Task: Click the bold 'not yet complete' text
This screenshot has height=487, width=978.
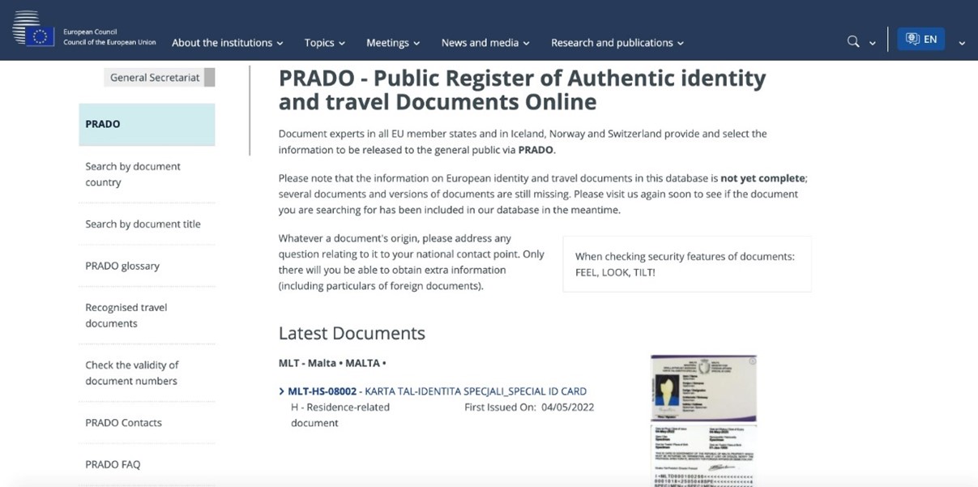Action: coord(763,177)
